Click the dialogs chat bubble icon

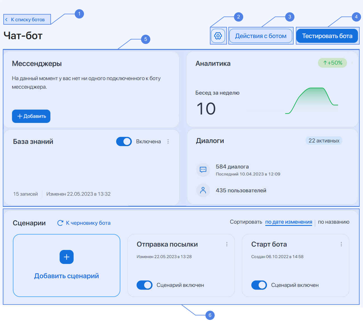tap(203, 170)
